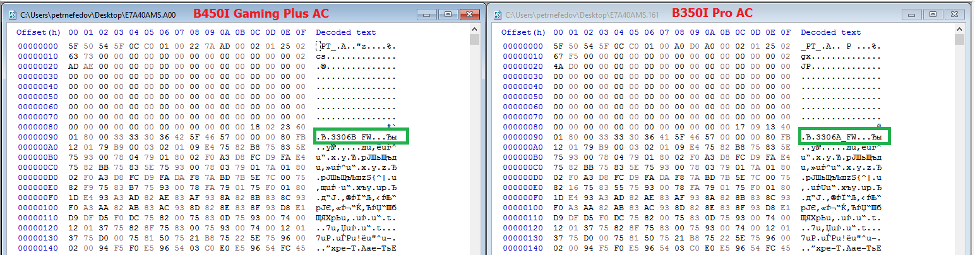Select offset 00000020 in 161 window
The image size is (975, 255).
click(x=523, y=66)
